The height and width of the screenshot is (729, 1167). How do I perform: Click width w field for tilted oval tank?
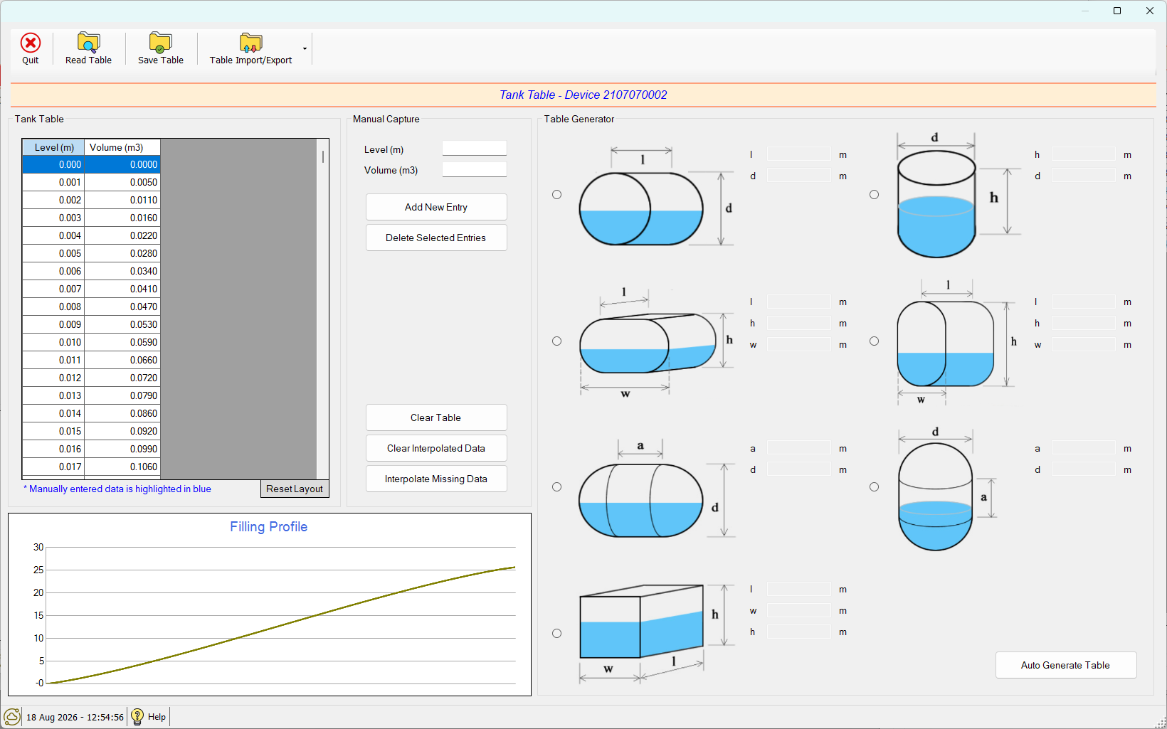(799, 344)
